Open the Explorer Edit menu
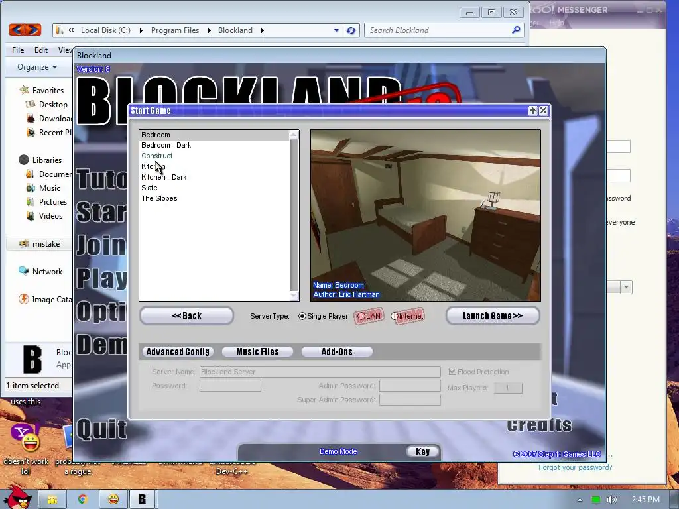The image size is (679, 509). [41, 50]
